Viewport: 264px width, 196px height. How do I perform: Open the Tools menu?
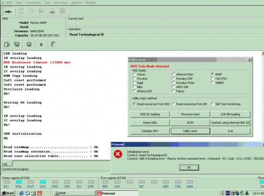click(47, 2)
